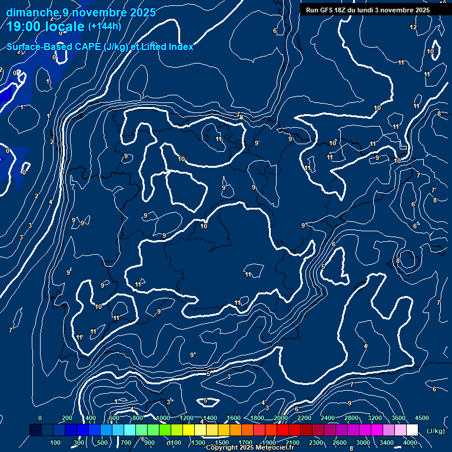Click the dark red swatch below 2200
This screenshot has width=452, height=452.
coord(306,430)
